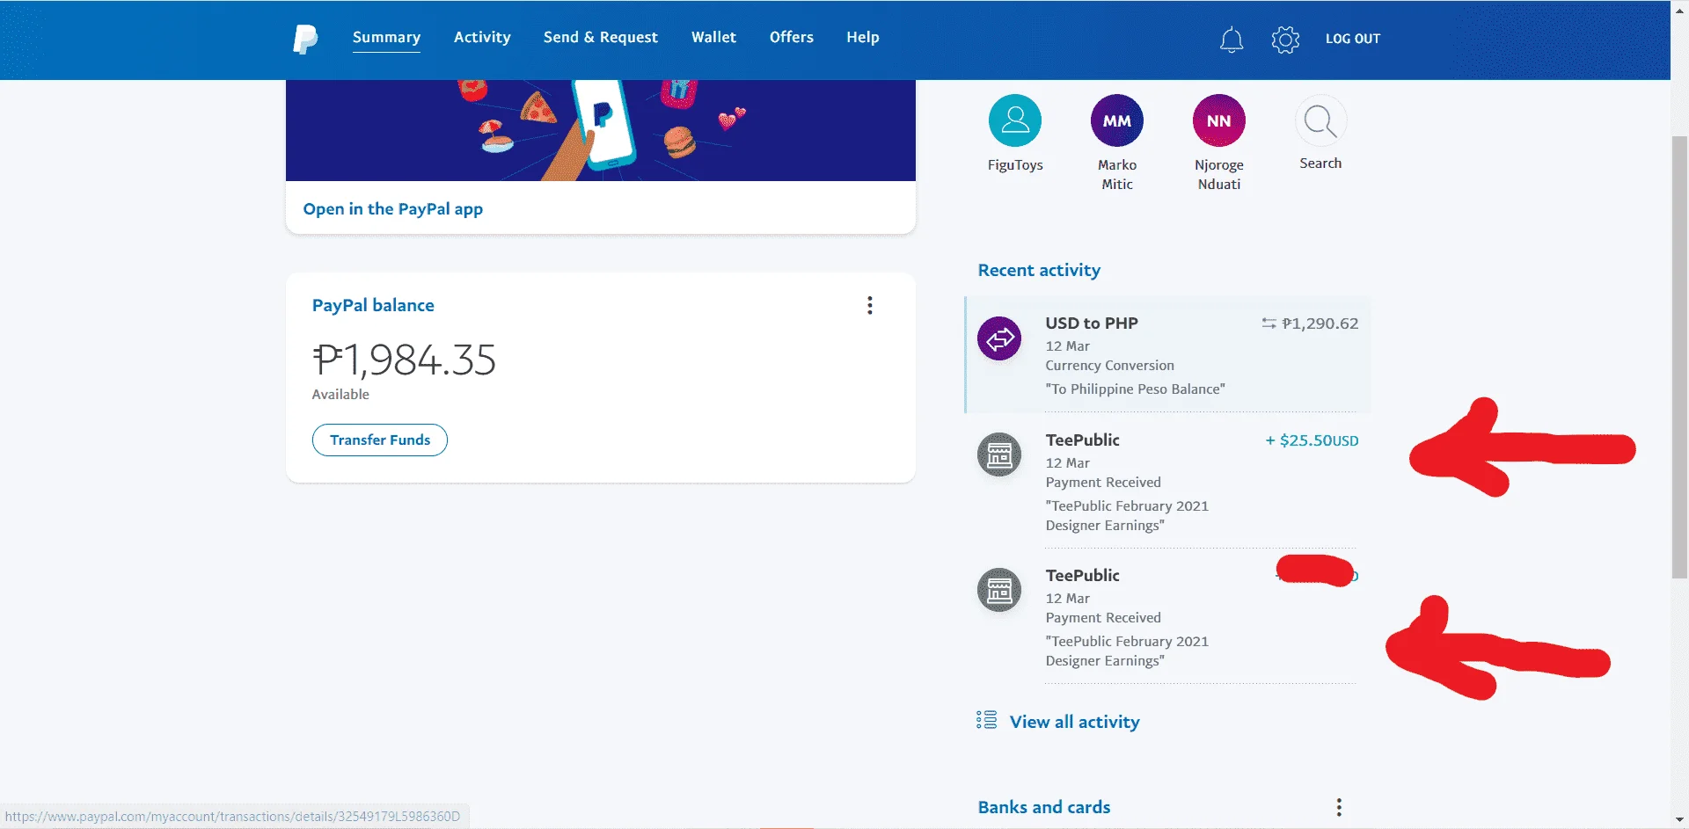Image resolution: width=1689 pixels, height=829 pixels.
Task: Click the LOG OUT link
Action: point(1353,39)
